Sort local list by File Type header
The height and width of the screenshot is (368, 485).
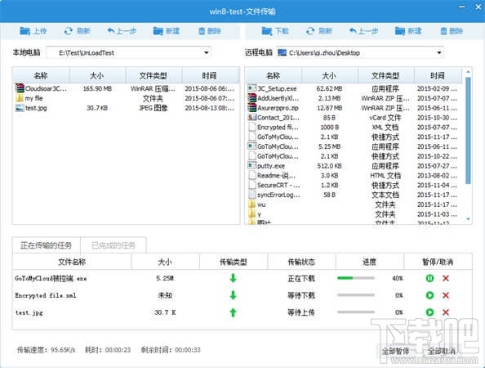[x=154, y=75]
